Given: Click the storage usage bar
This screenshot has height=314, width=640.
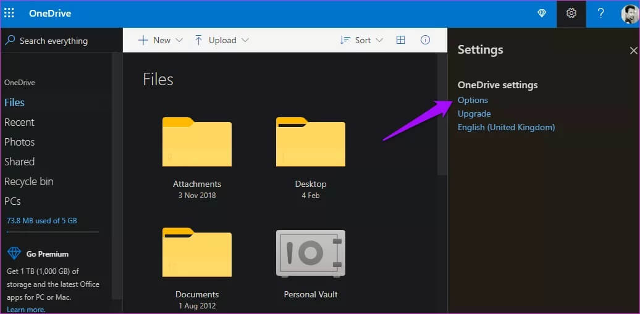Looking at the screenshot, I should tap(53, 232).
